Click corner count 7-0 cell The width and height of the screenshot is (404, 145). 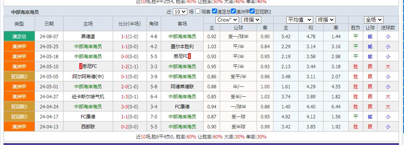pyautogui.click(x=154, y=116)
